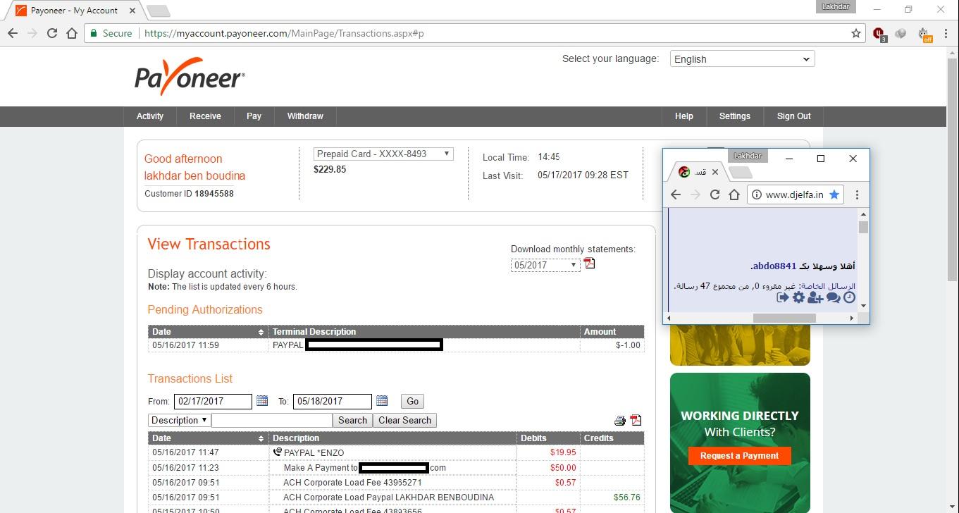
Task: Open the grey balloons extension icon
Action: [x=901, y=33]
